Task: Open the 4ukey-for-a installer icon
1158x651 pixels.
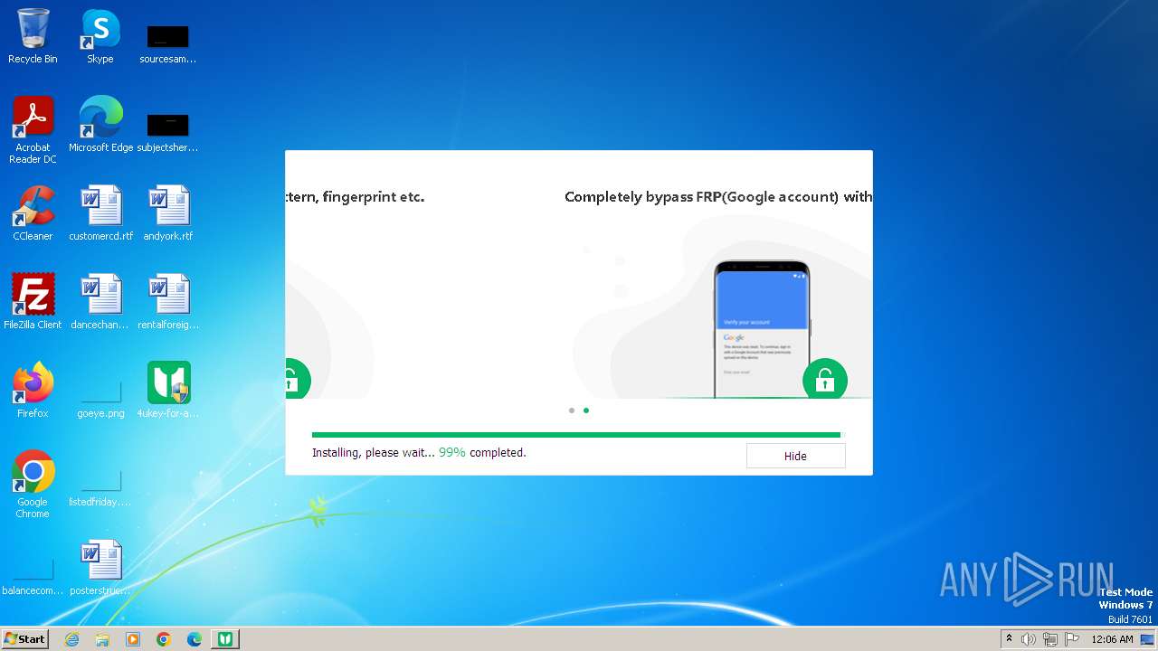Action: pyautogui.click(x=168, y=391)
